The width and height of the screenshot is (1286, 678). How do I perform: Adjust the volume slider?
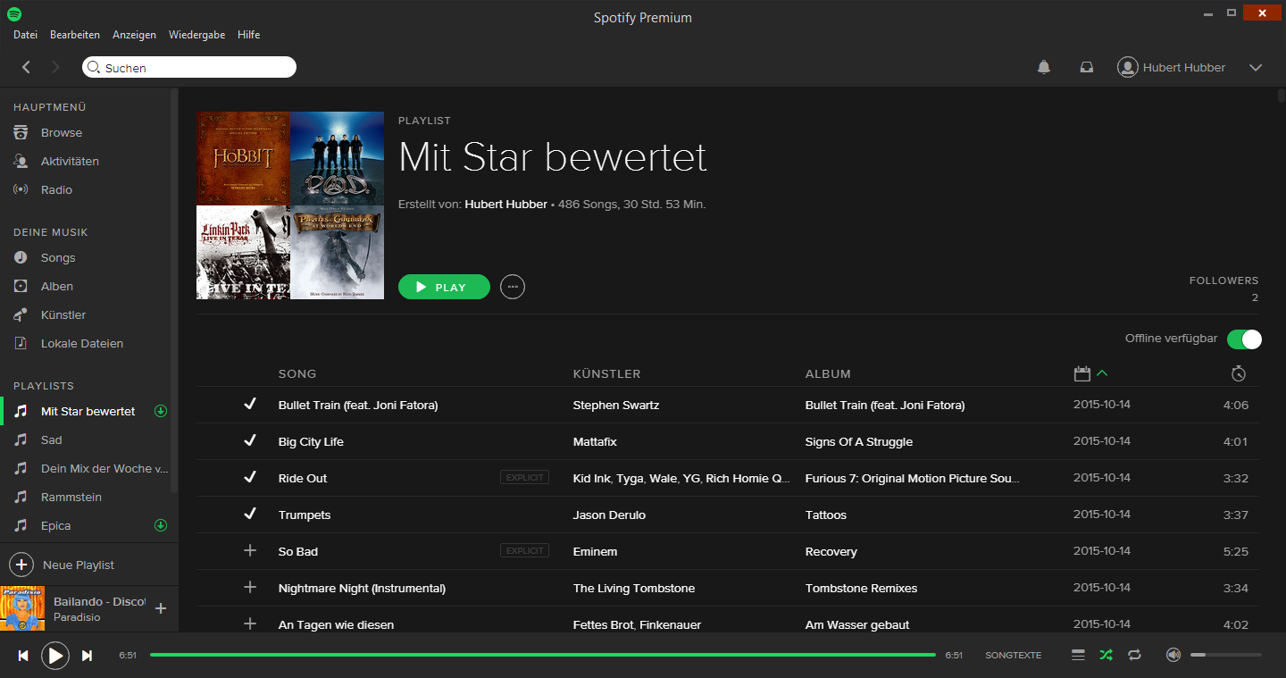pos(1226,655)
